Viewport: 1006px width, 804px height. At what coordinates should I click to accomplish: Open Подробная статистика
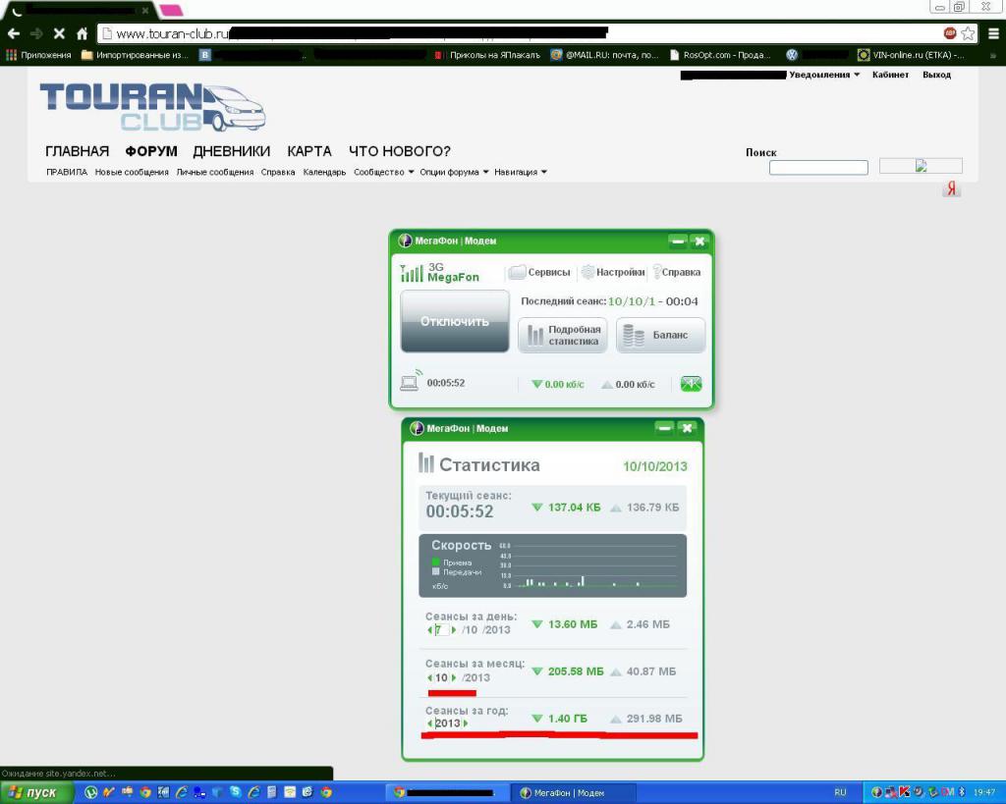click(x=563, y=335)
